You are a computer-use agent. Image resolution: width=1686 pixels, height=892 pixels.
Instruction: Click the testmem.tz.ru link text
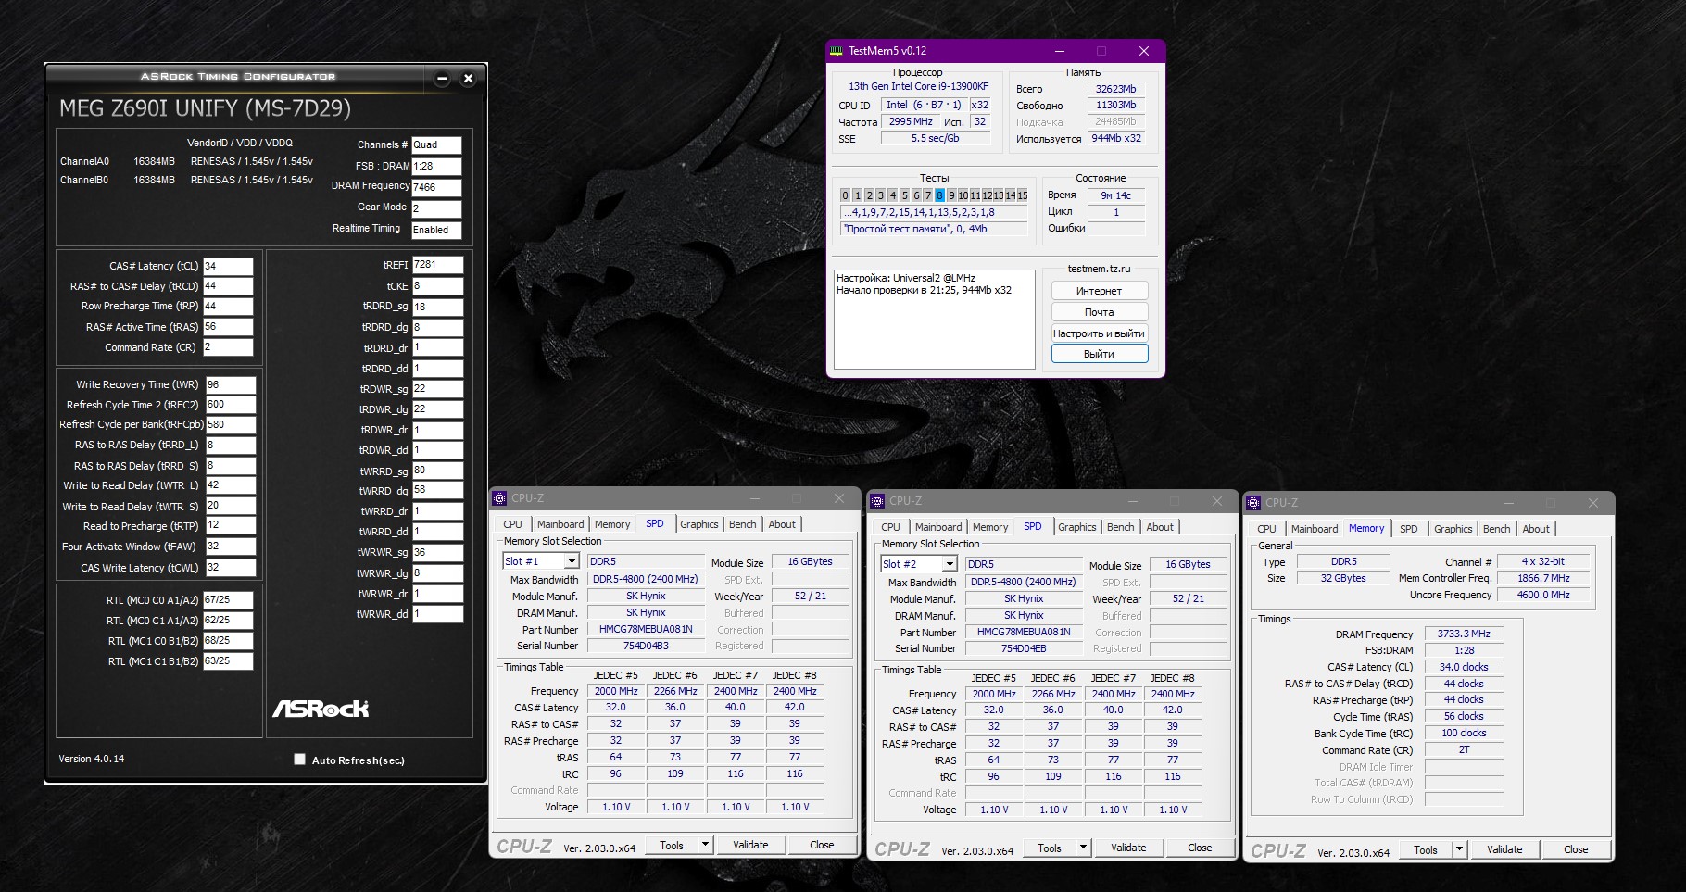tap(1099, 269)
